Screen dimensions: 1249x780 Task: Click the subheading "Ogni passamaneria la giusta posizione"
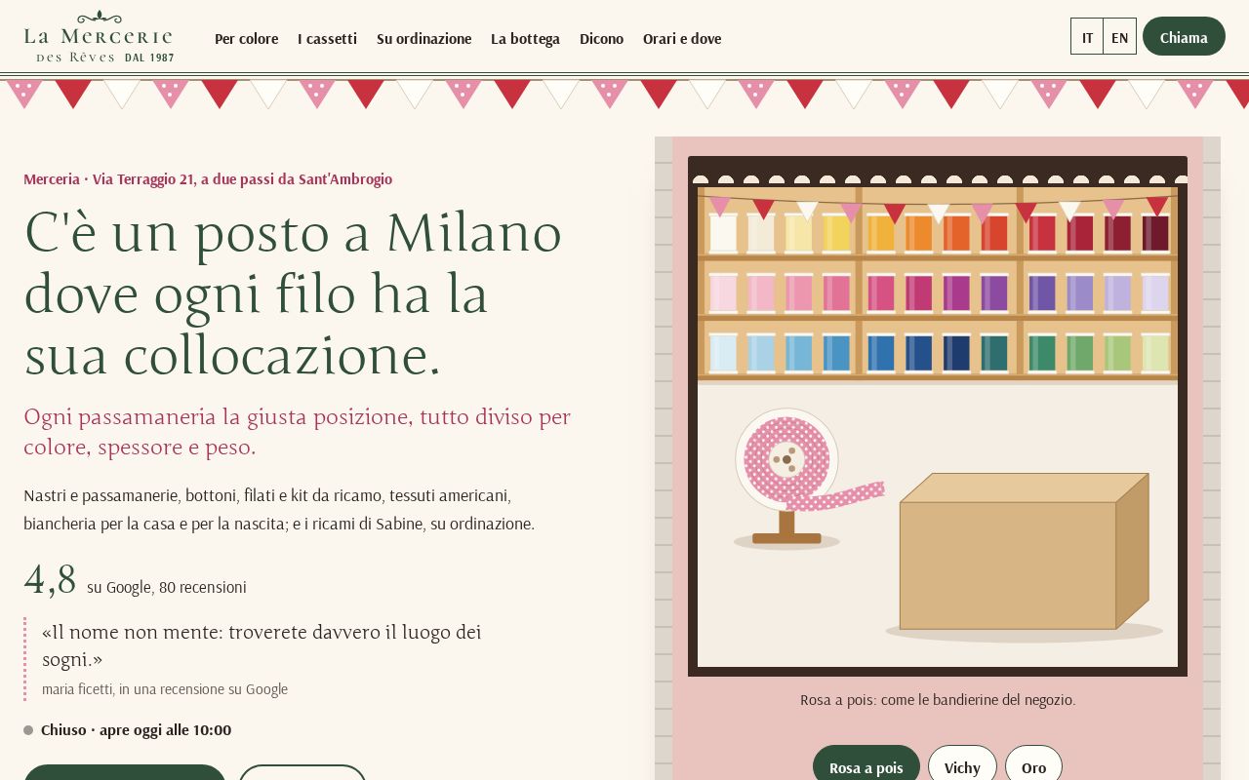pyautogui.click(x=297, y=431)
